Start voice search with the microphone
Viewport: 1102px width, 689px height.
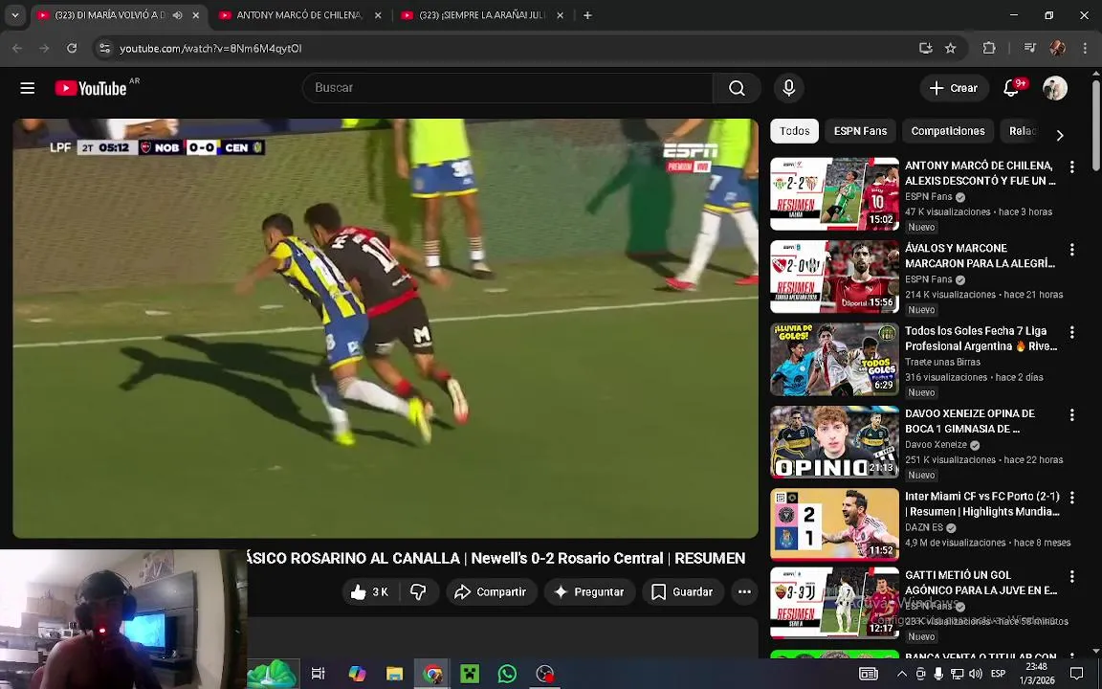[x=788, y=88]
